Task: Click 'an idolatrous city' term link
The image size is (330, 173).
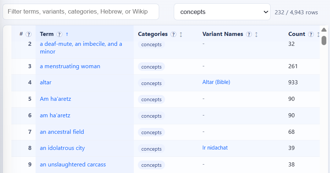Action: (x=62, y=148)
